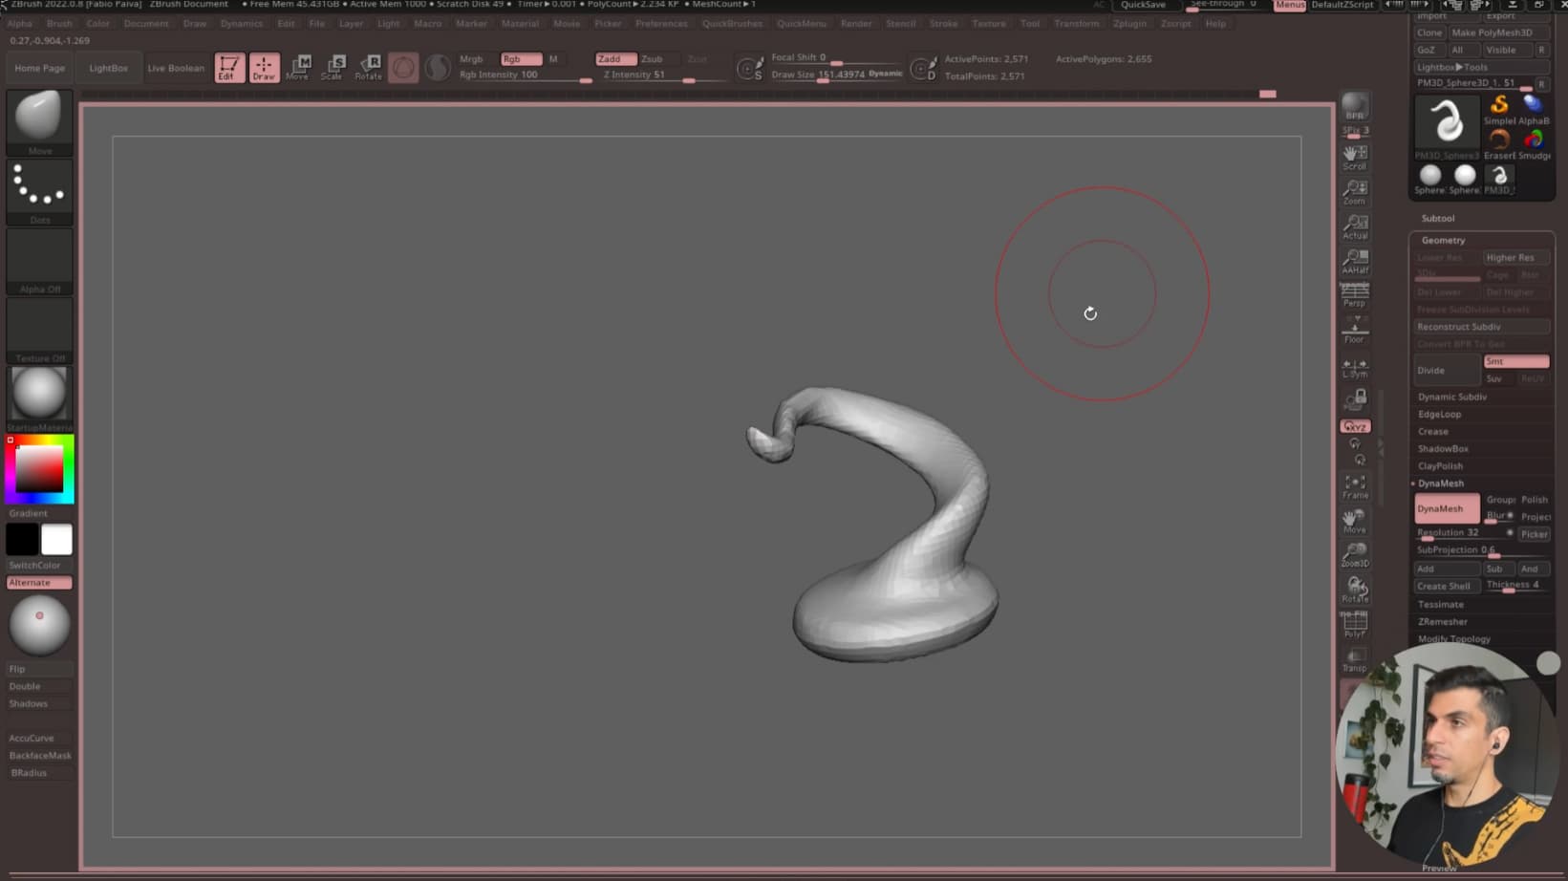Click the SimpleBrush tool icon
This screenshot has width=1568, height=881.
coord(1499,109)
